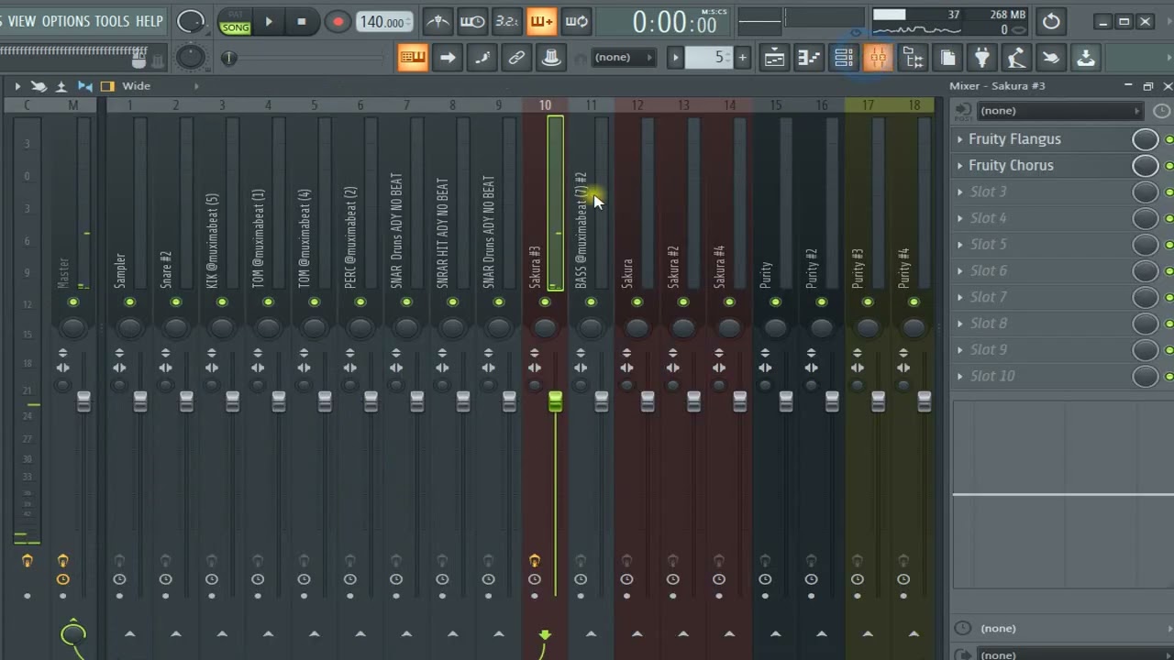
Task: Toggle step editing mode icon
Action: tap(482, 58)
